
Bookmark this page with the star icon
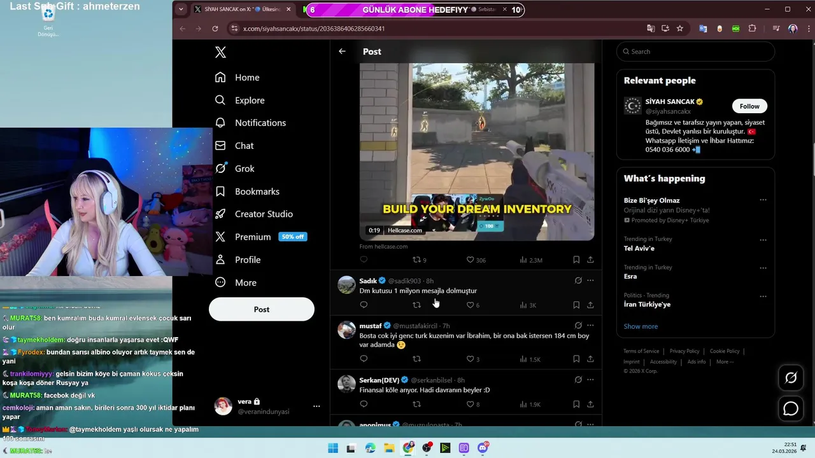679,29
